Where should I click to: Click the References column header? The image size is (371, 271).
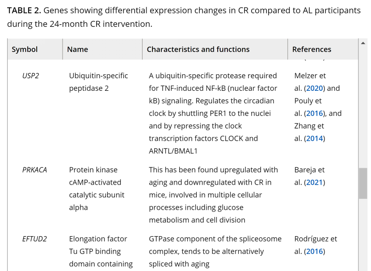coord(312,50)
